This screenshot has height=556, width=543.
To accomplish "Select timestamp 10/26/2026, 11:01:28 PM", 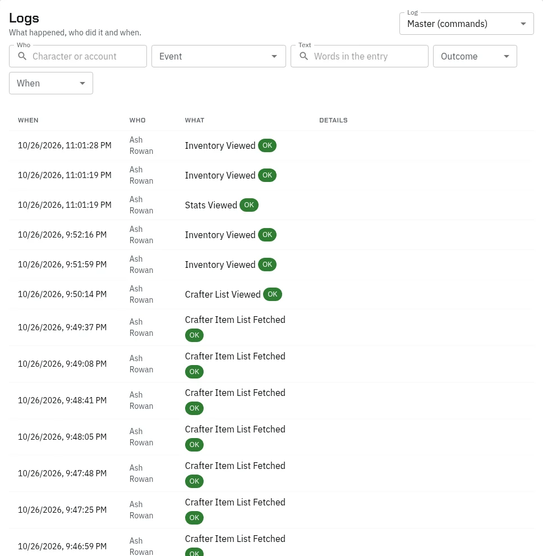I will pyautogui.click(x=65, y=145).
